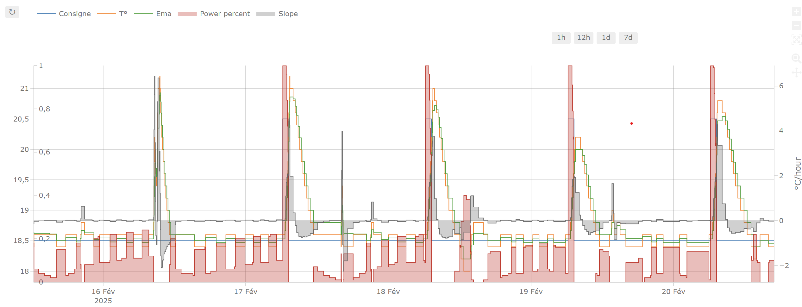802x307 pixels.
Task: Click the autoscale reset axes icon
Action: tap(796, 40)
